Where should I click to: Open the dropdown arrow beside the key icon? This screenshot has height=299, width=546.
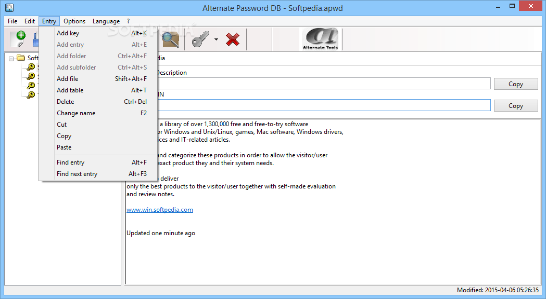(x=216, y=39)
